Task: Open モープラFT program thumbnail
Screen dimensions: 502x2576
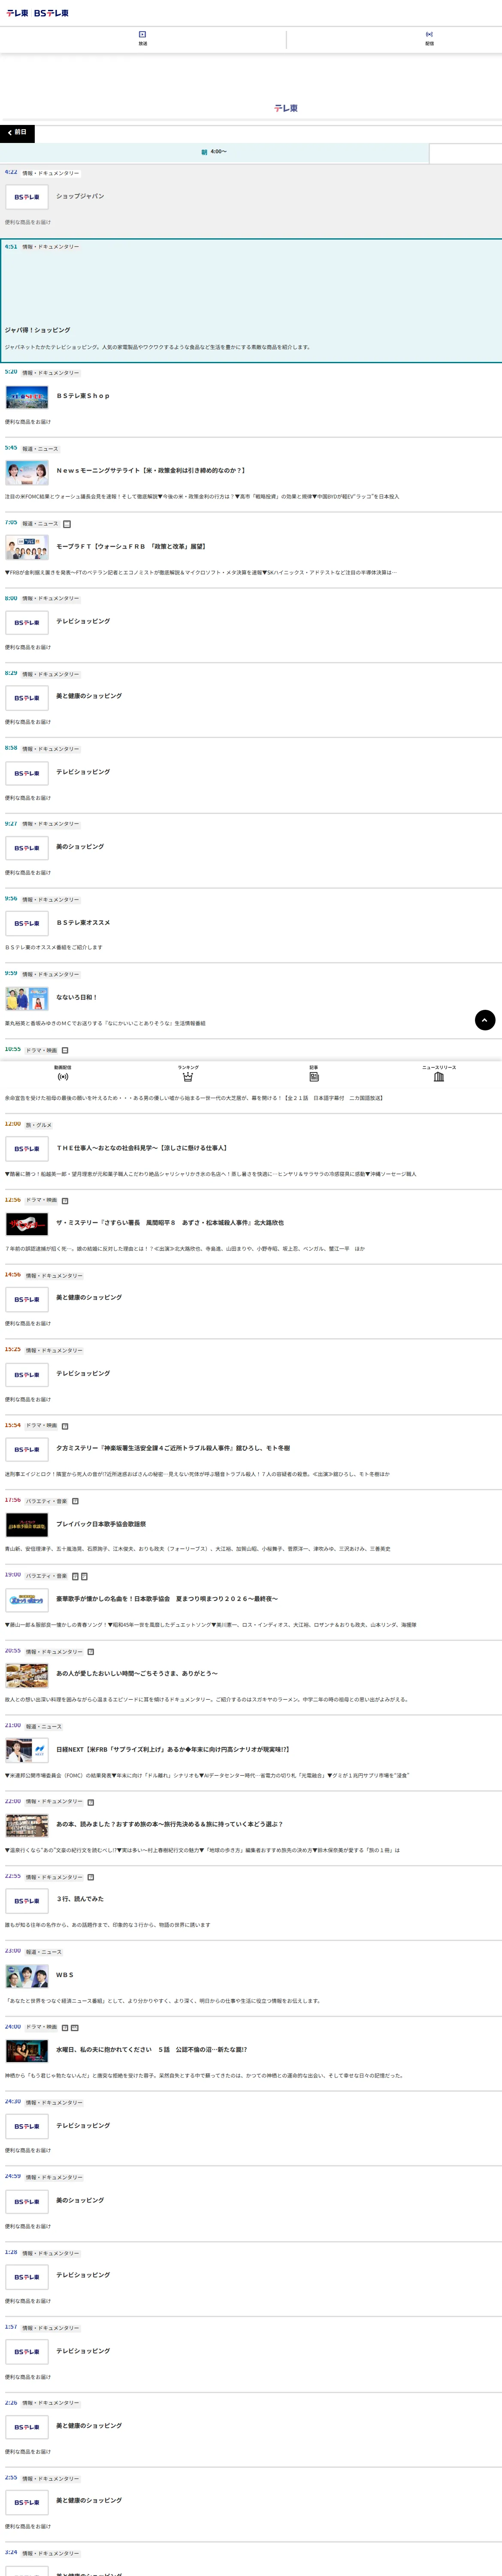Action: [27, 547]
